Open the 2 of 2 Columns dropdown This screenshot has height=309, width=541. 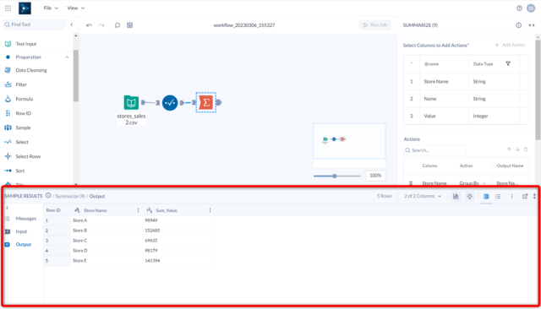click(423, 196)
